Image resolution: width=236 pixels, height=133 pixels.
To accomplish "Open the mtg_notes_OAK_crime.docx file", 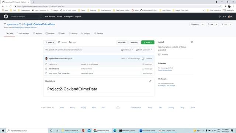I will pyautogui.click(x=60, y=73).
